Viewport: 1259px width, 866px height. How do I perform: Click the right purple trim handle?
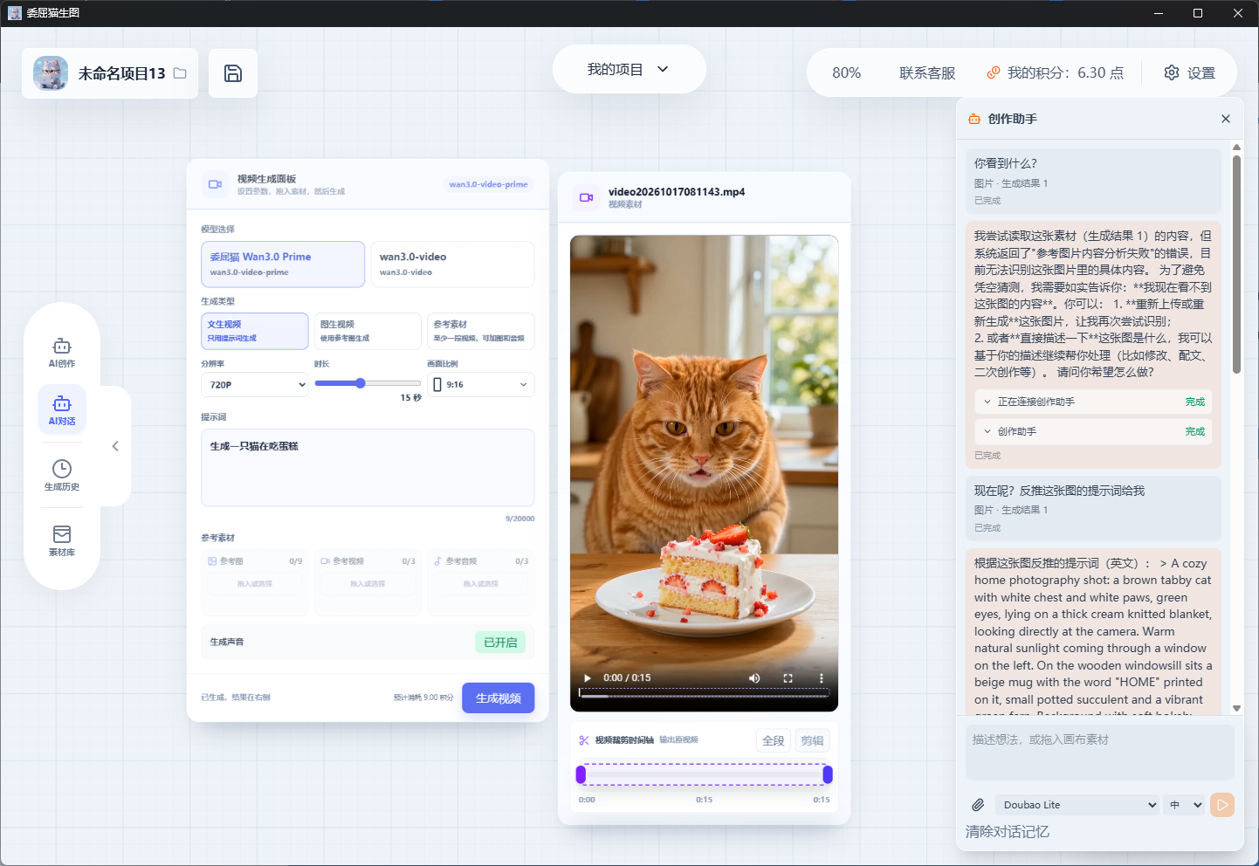(828, 774)
